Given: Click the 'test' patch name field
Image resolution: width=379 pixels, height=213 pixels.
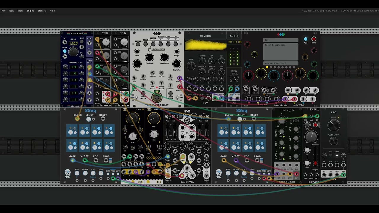Looking at the screenshot, I should point(281,40).
